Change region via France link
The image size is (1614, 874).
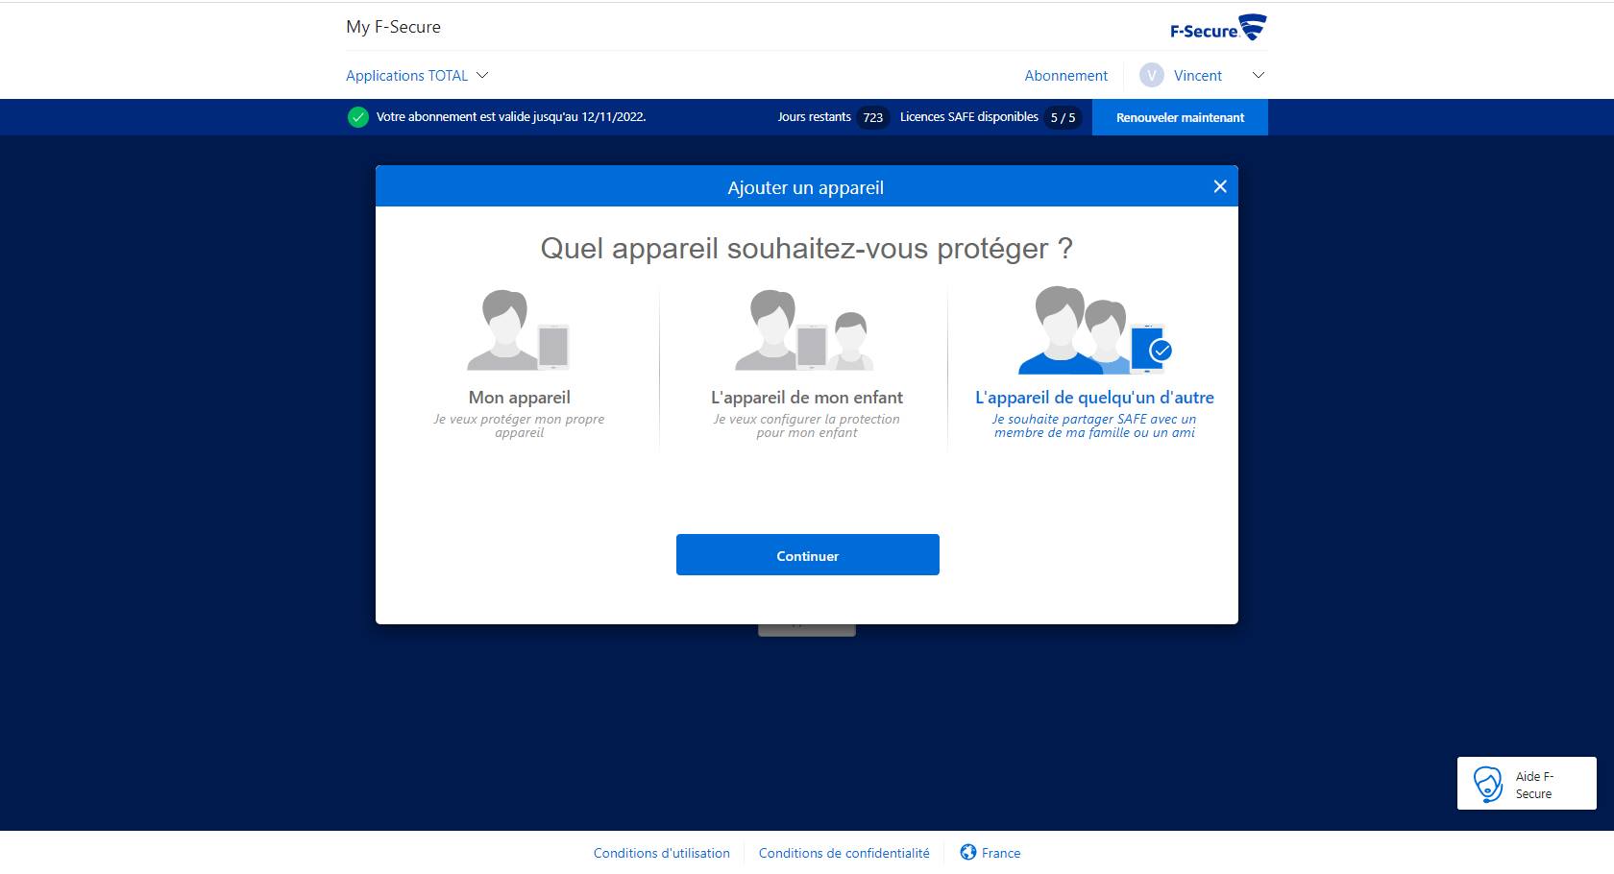pyautogui.click(x=1001, y=853)
